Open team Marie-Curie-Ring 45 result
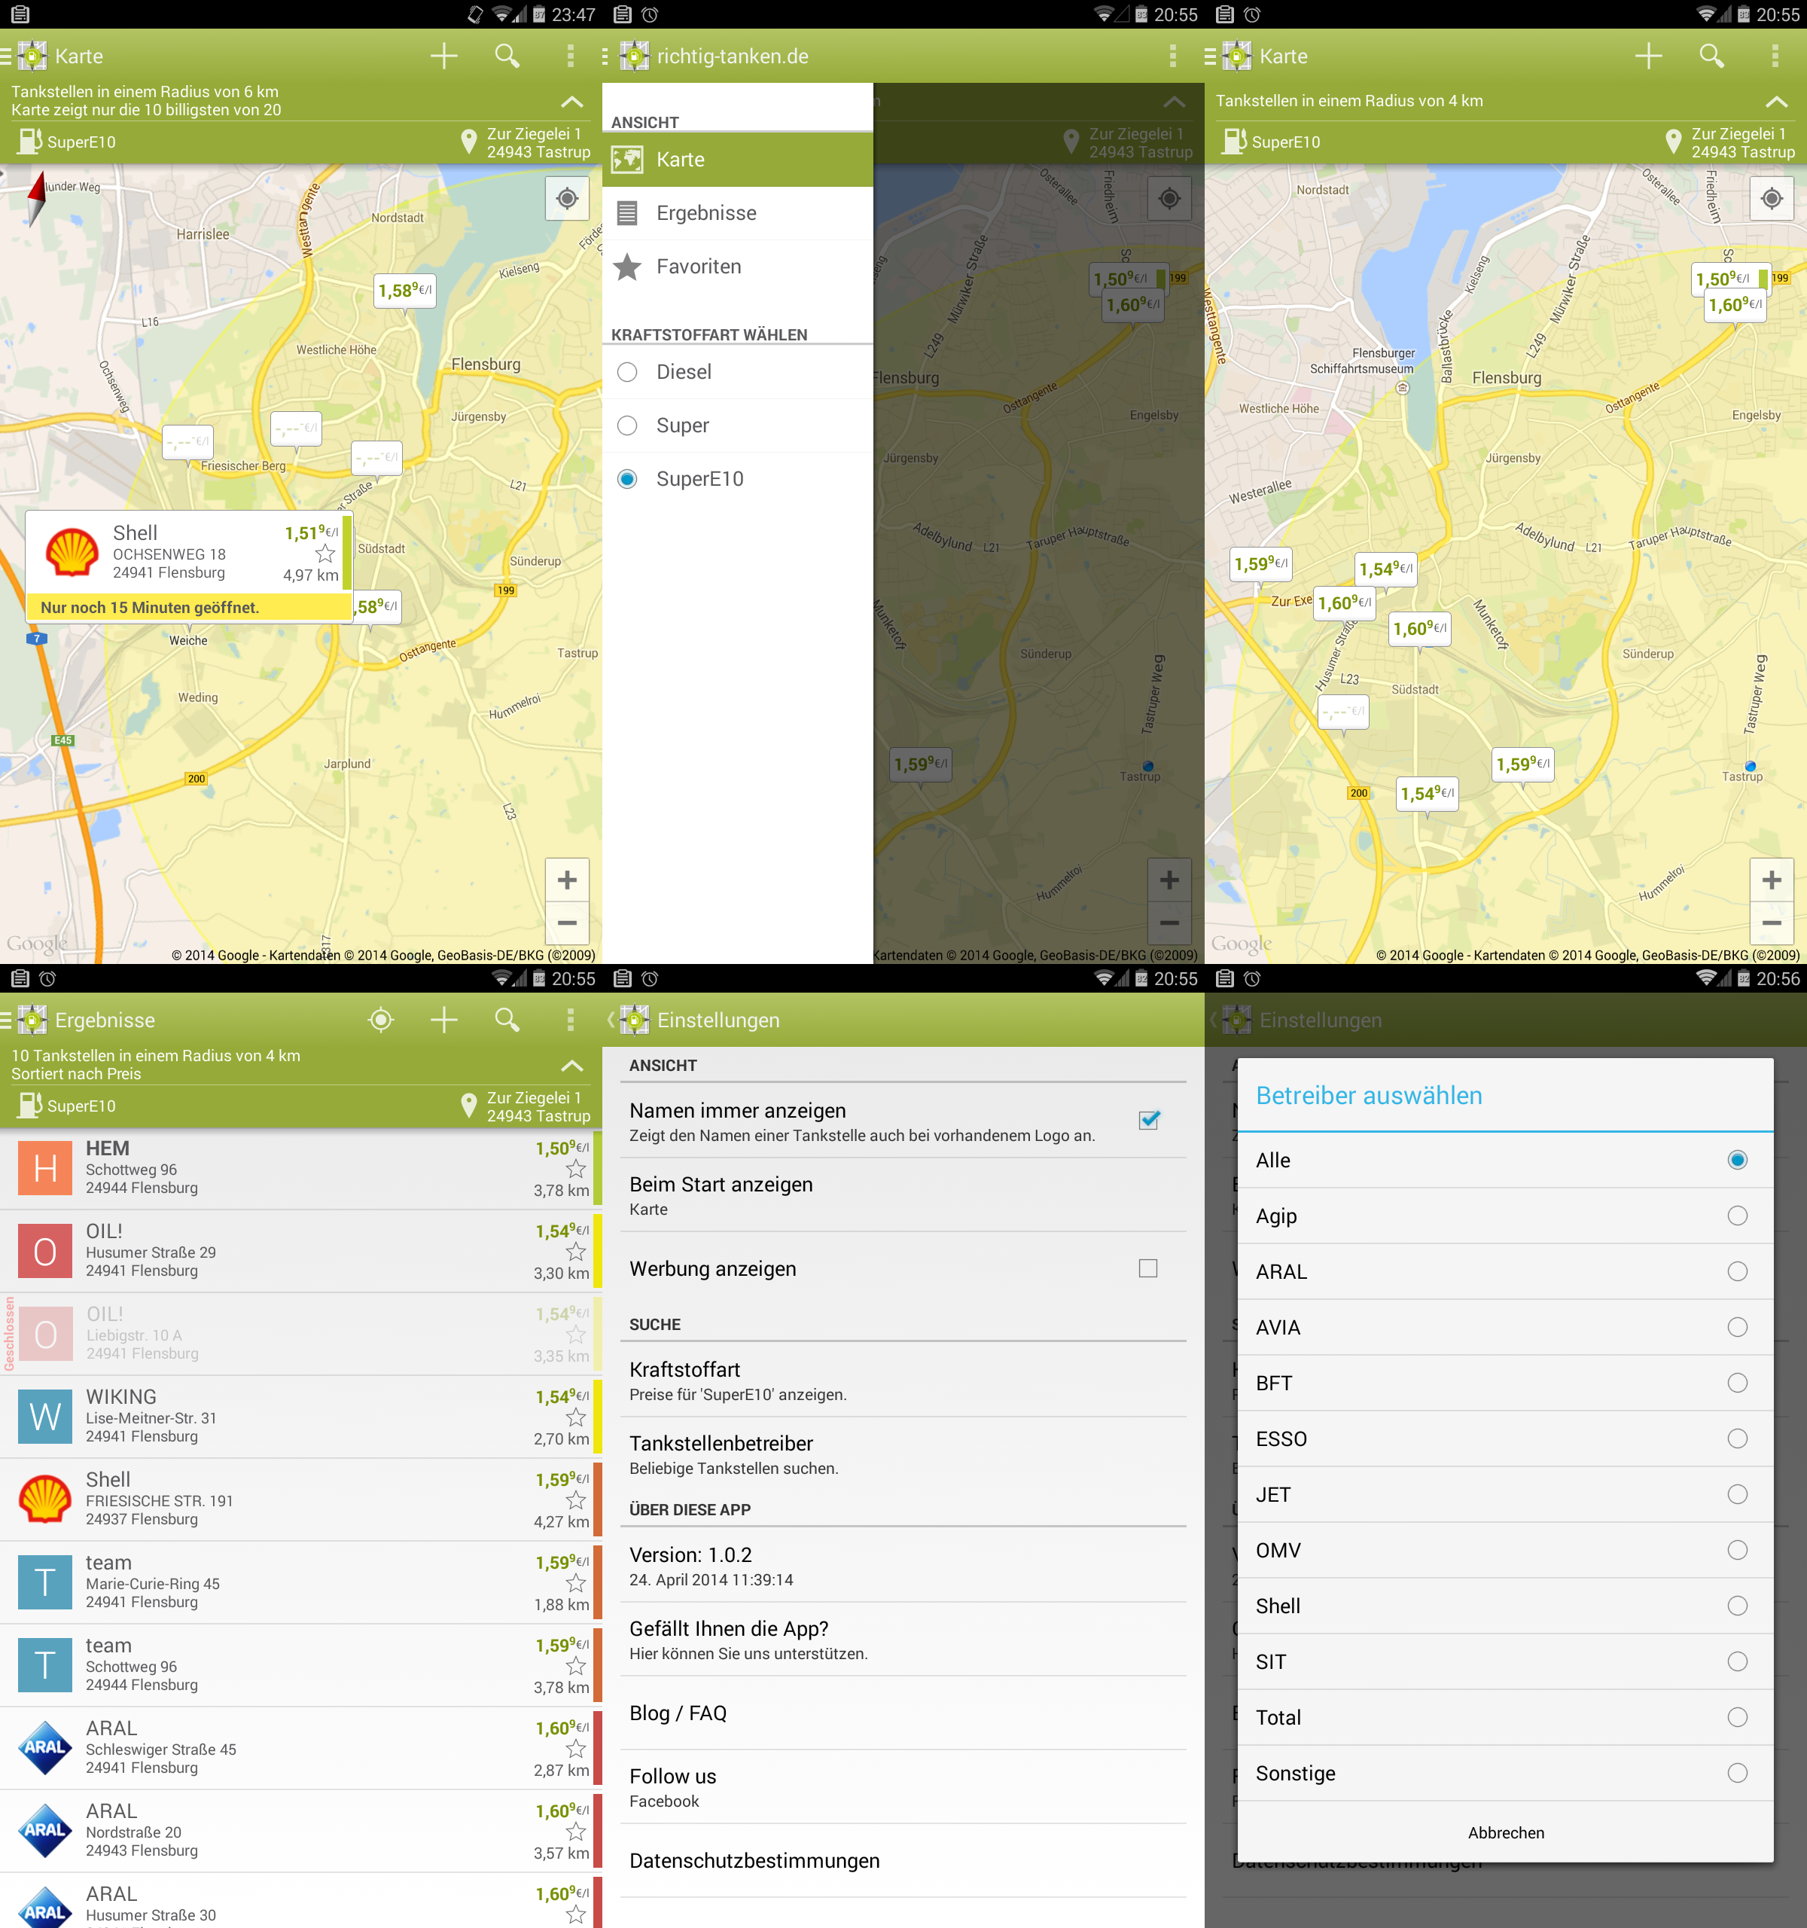The image size is (1807, 1928). click(301, 1583)
